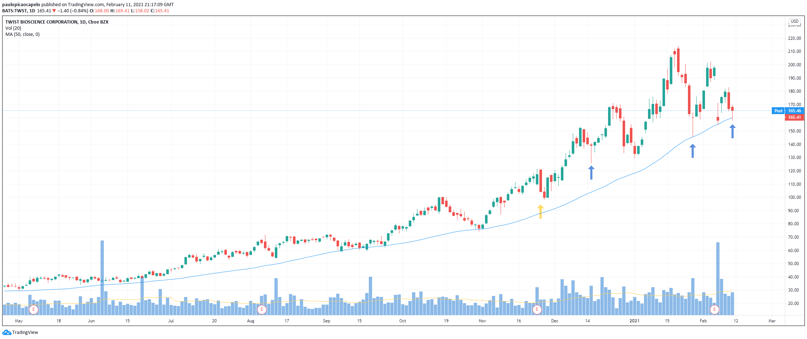Click the Aug label on time axis
This screenshot has height=339, width=807.
[250, 321]
